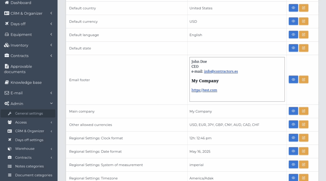Screen dimensions: 326x181
Task: Select Days off settings in Admin menu
Action: pos(29,140)
